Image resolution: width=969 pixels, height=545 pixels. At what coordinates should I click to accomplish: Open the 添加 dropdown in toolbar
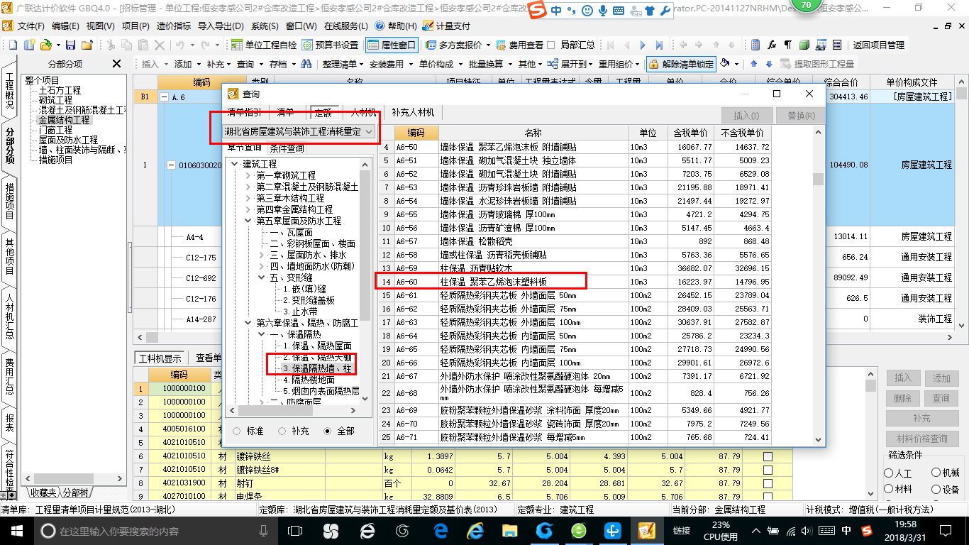tap(187, 64)
